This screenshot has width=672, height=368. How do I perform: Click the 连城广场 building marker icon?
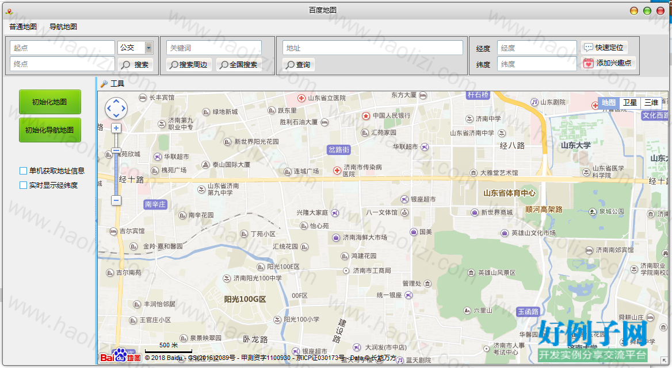(x=288, y=172)
